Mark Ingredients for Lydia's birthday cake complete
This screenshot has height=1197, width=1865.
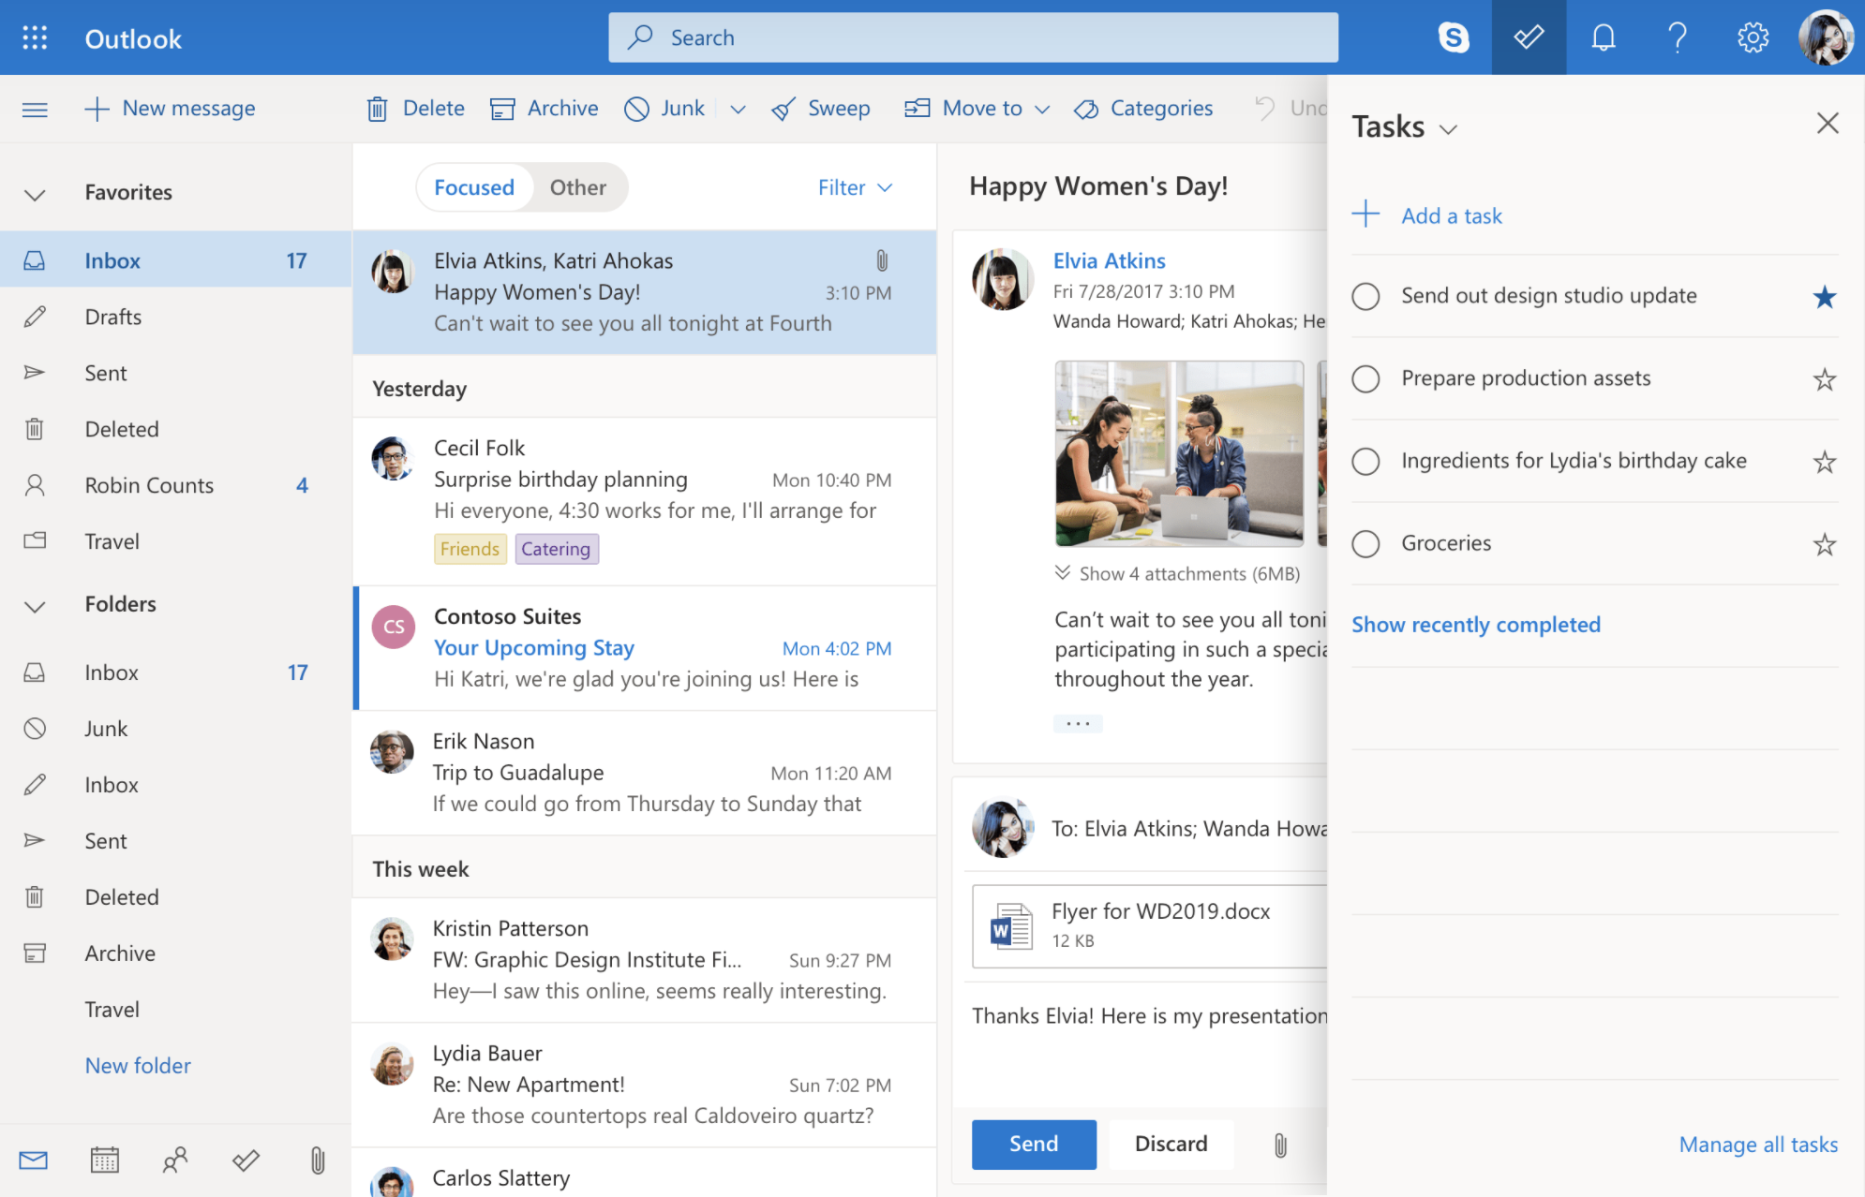[x=1365, y=461]
